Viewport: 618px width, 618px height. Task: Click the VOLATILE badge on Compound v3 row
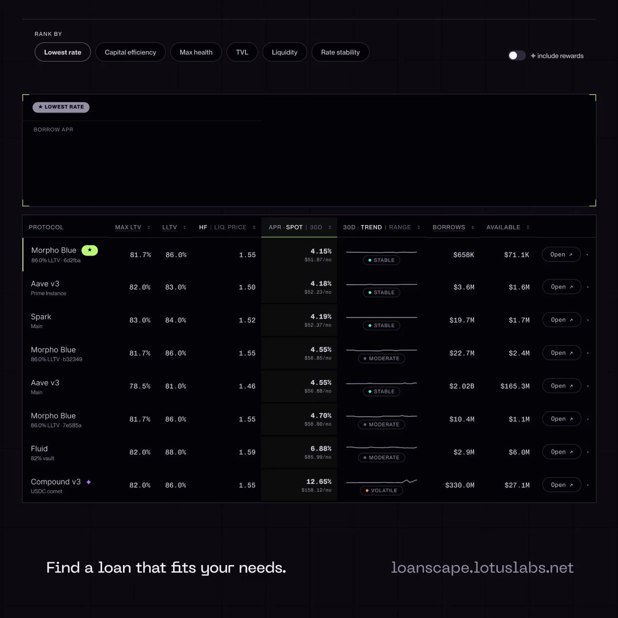point(382,490)
